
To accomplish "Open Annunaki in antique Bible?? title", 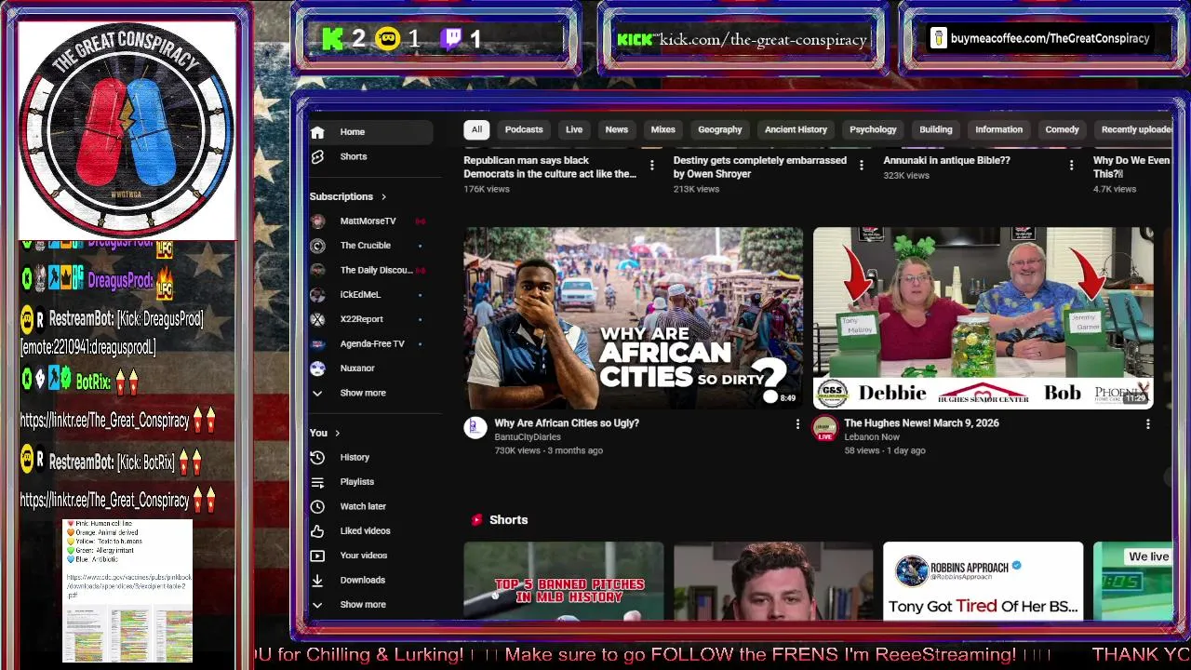I will click(946, 160).
